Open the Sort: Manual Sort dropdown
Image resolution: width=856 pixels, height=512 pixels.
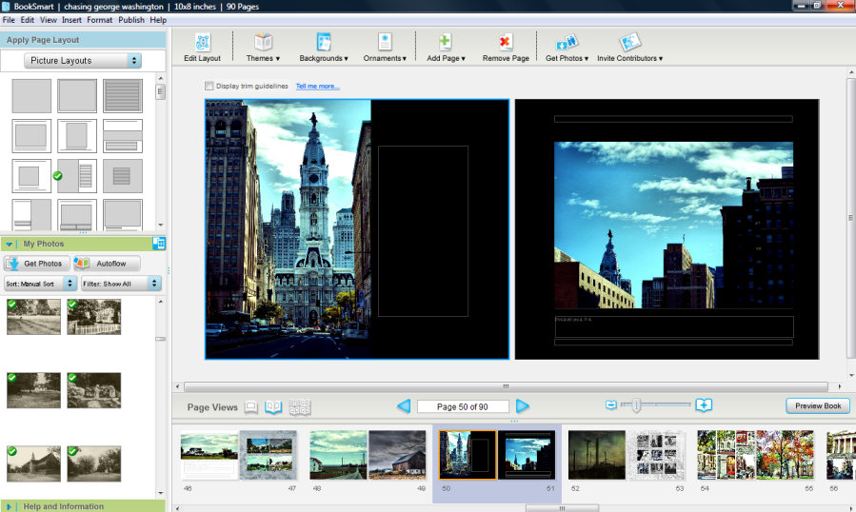tap(40, 284)
